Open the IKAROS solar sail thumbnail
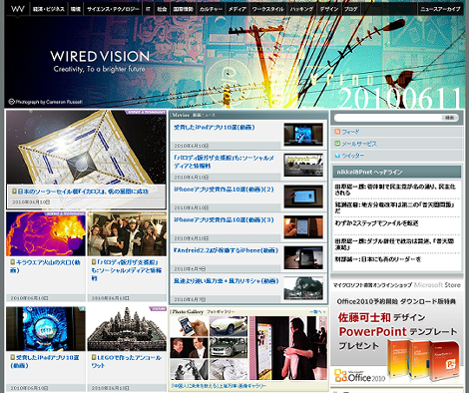The height and width of the screenshot is (393, 469). 86,148
